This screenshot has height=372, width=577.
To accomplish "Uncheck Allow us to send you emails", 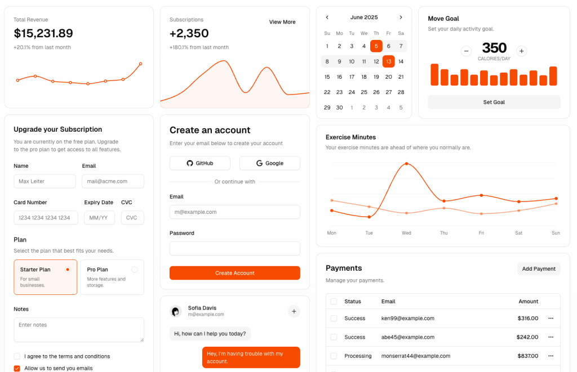I will point(17,368).
